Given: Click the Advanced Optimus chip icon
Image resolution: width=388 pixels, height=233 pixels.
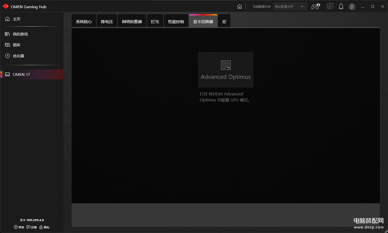Looking at the screenshot, I should point(225,65).
